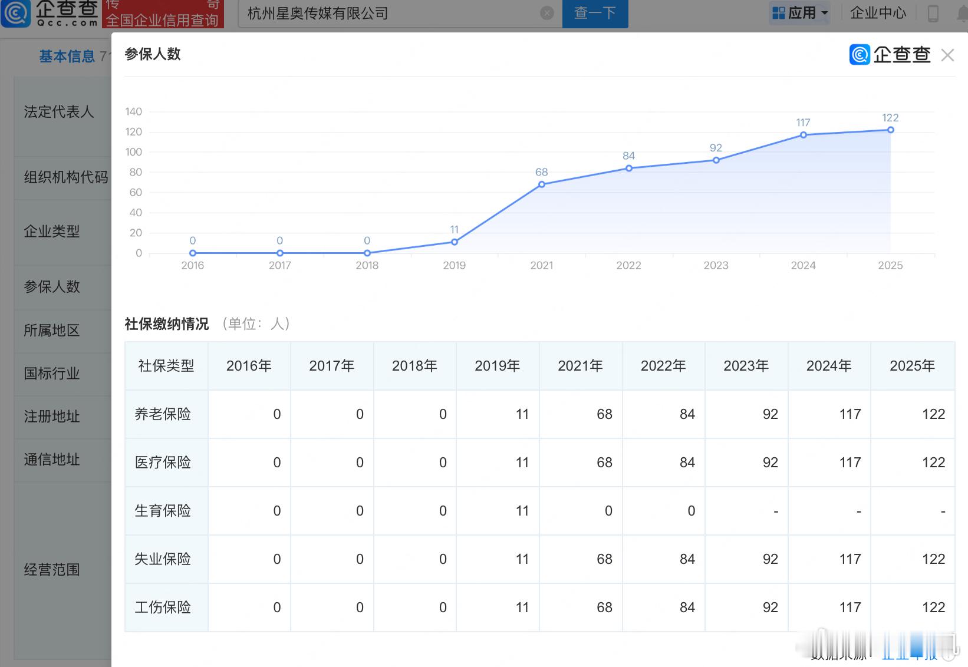Click the 2019年 column header
Viewport: 968px width, 667px height.
498,366
